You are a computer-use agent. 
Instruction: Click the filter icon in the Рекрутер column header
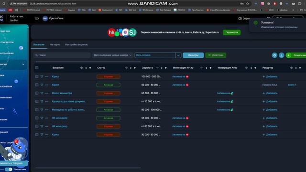[x=300, y=68]
